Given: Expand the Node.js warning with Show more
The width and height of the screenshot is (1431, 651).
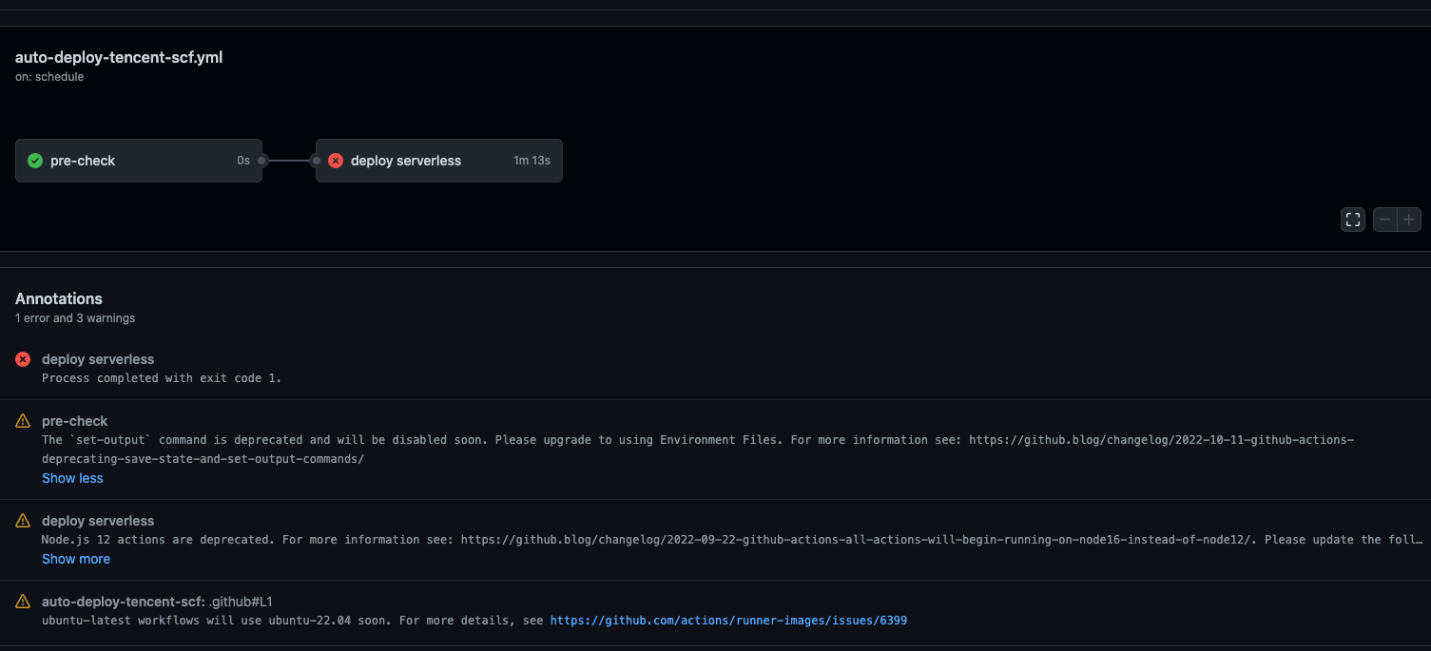Looking at the screenshot, I should tap(76, 558).
